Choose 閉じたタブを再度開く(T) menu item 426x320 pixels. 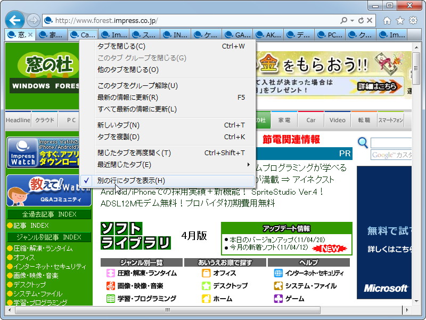168,153
